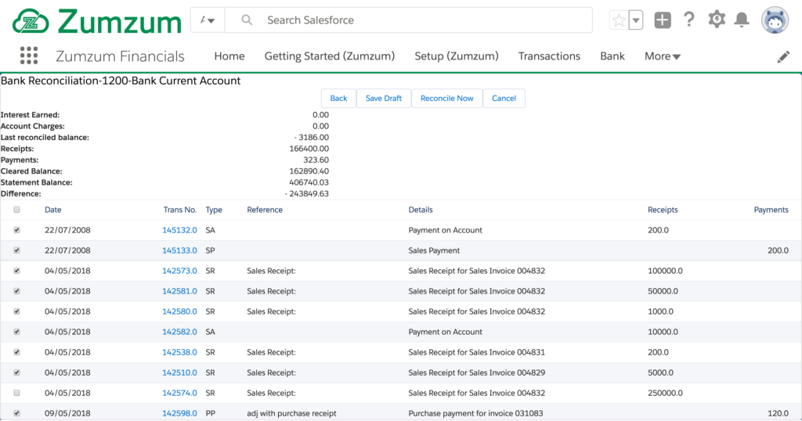Screen dimensions: 802x421
Task: Click the Reconcile Now button
Action: click(447, 98)
